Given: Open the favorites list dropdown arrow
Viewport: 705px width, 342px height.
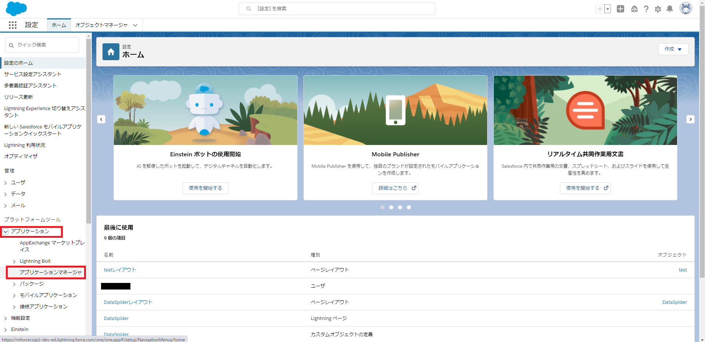Looking at the screenshot, I should coord(608,9).
